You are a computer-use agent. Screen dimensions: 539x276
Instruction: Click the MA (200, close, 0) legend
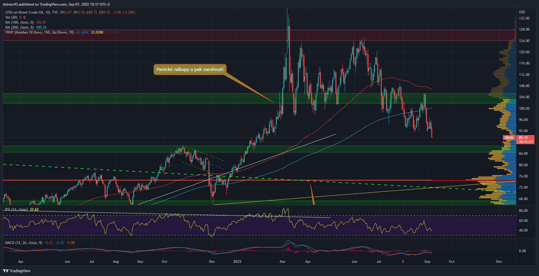tap(19, 27)
